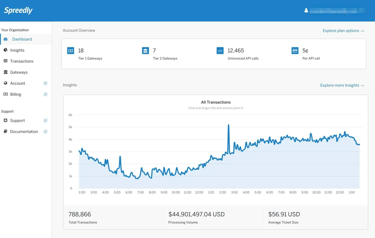
Task: Click the Per API call card icon
Action: 295,51
